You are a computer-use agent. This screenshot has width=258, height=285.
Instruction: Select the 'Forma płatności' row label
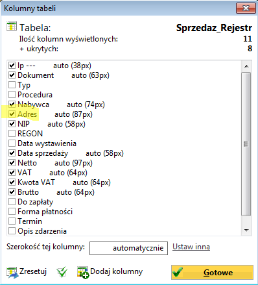[45, 212]
